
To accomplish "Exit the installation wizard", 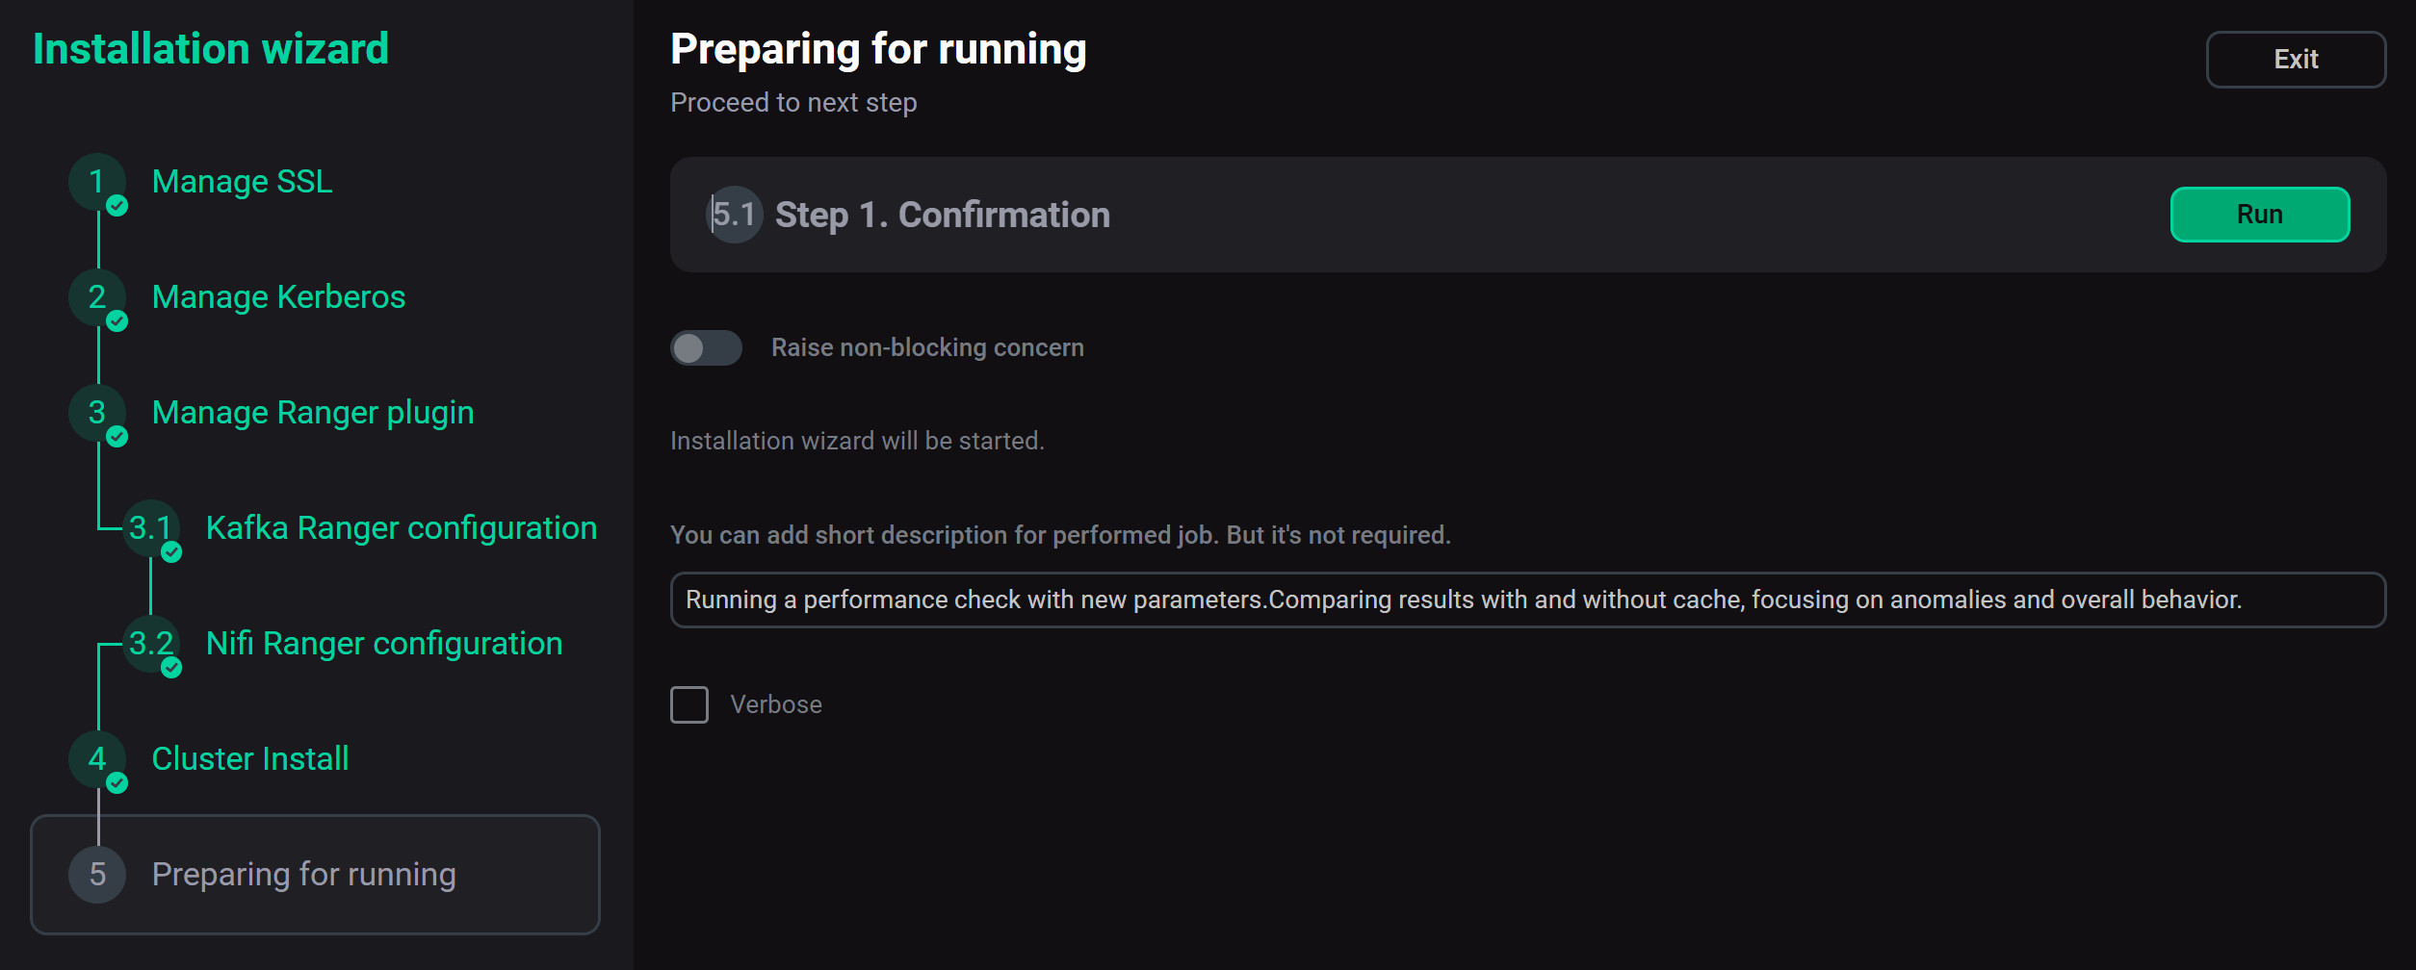I will click(x=2296, y=60).
